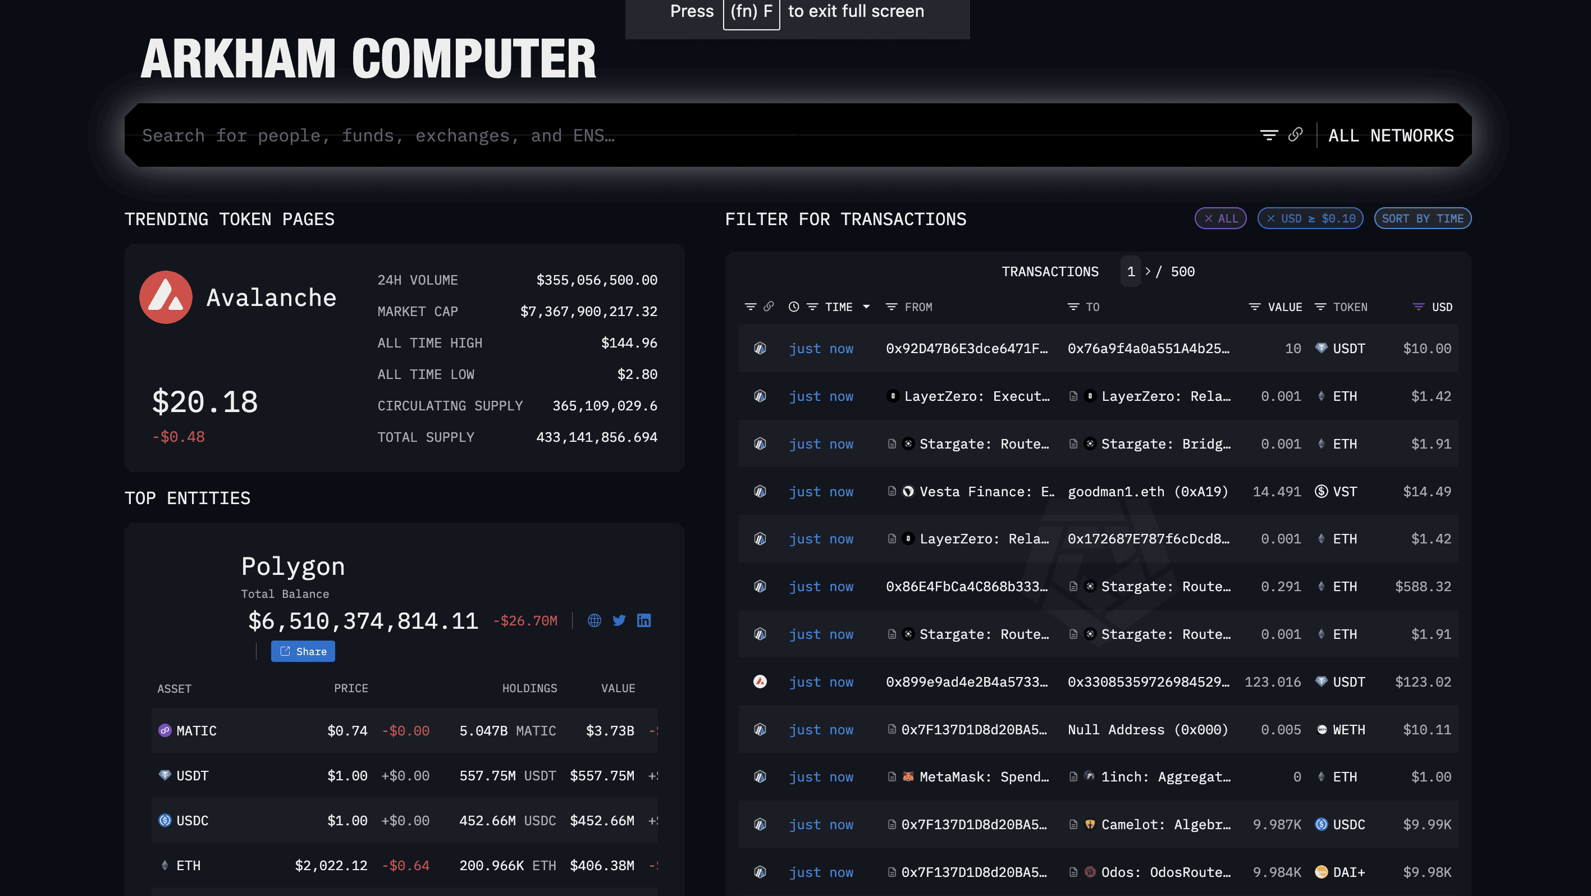
Task: Open Polygon's Twitter profile icon
Action: click(619, 620)
